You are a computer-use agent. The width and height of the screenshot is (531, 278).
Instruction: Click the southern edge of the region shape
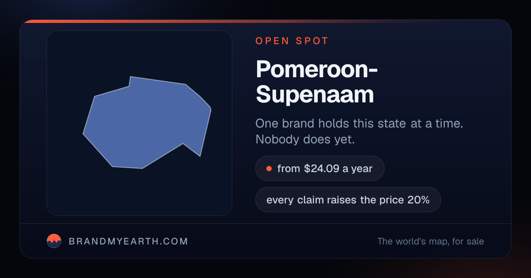(x=127, y=167)
